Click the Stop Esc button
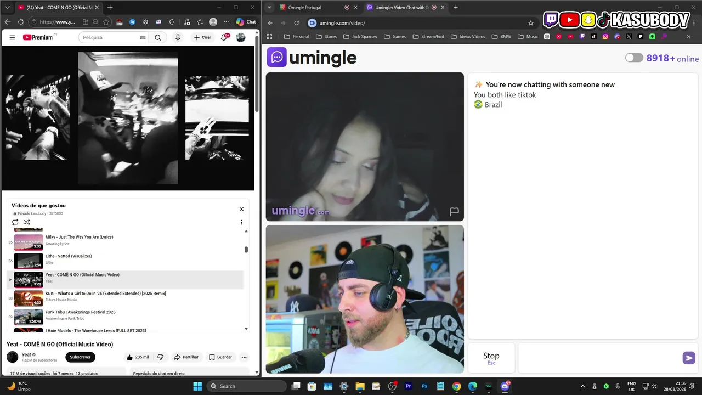The image size is (702, 395). [491, 358]
